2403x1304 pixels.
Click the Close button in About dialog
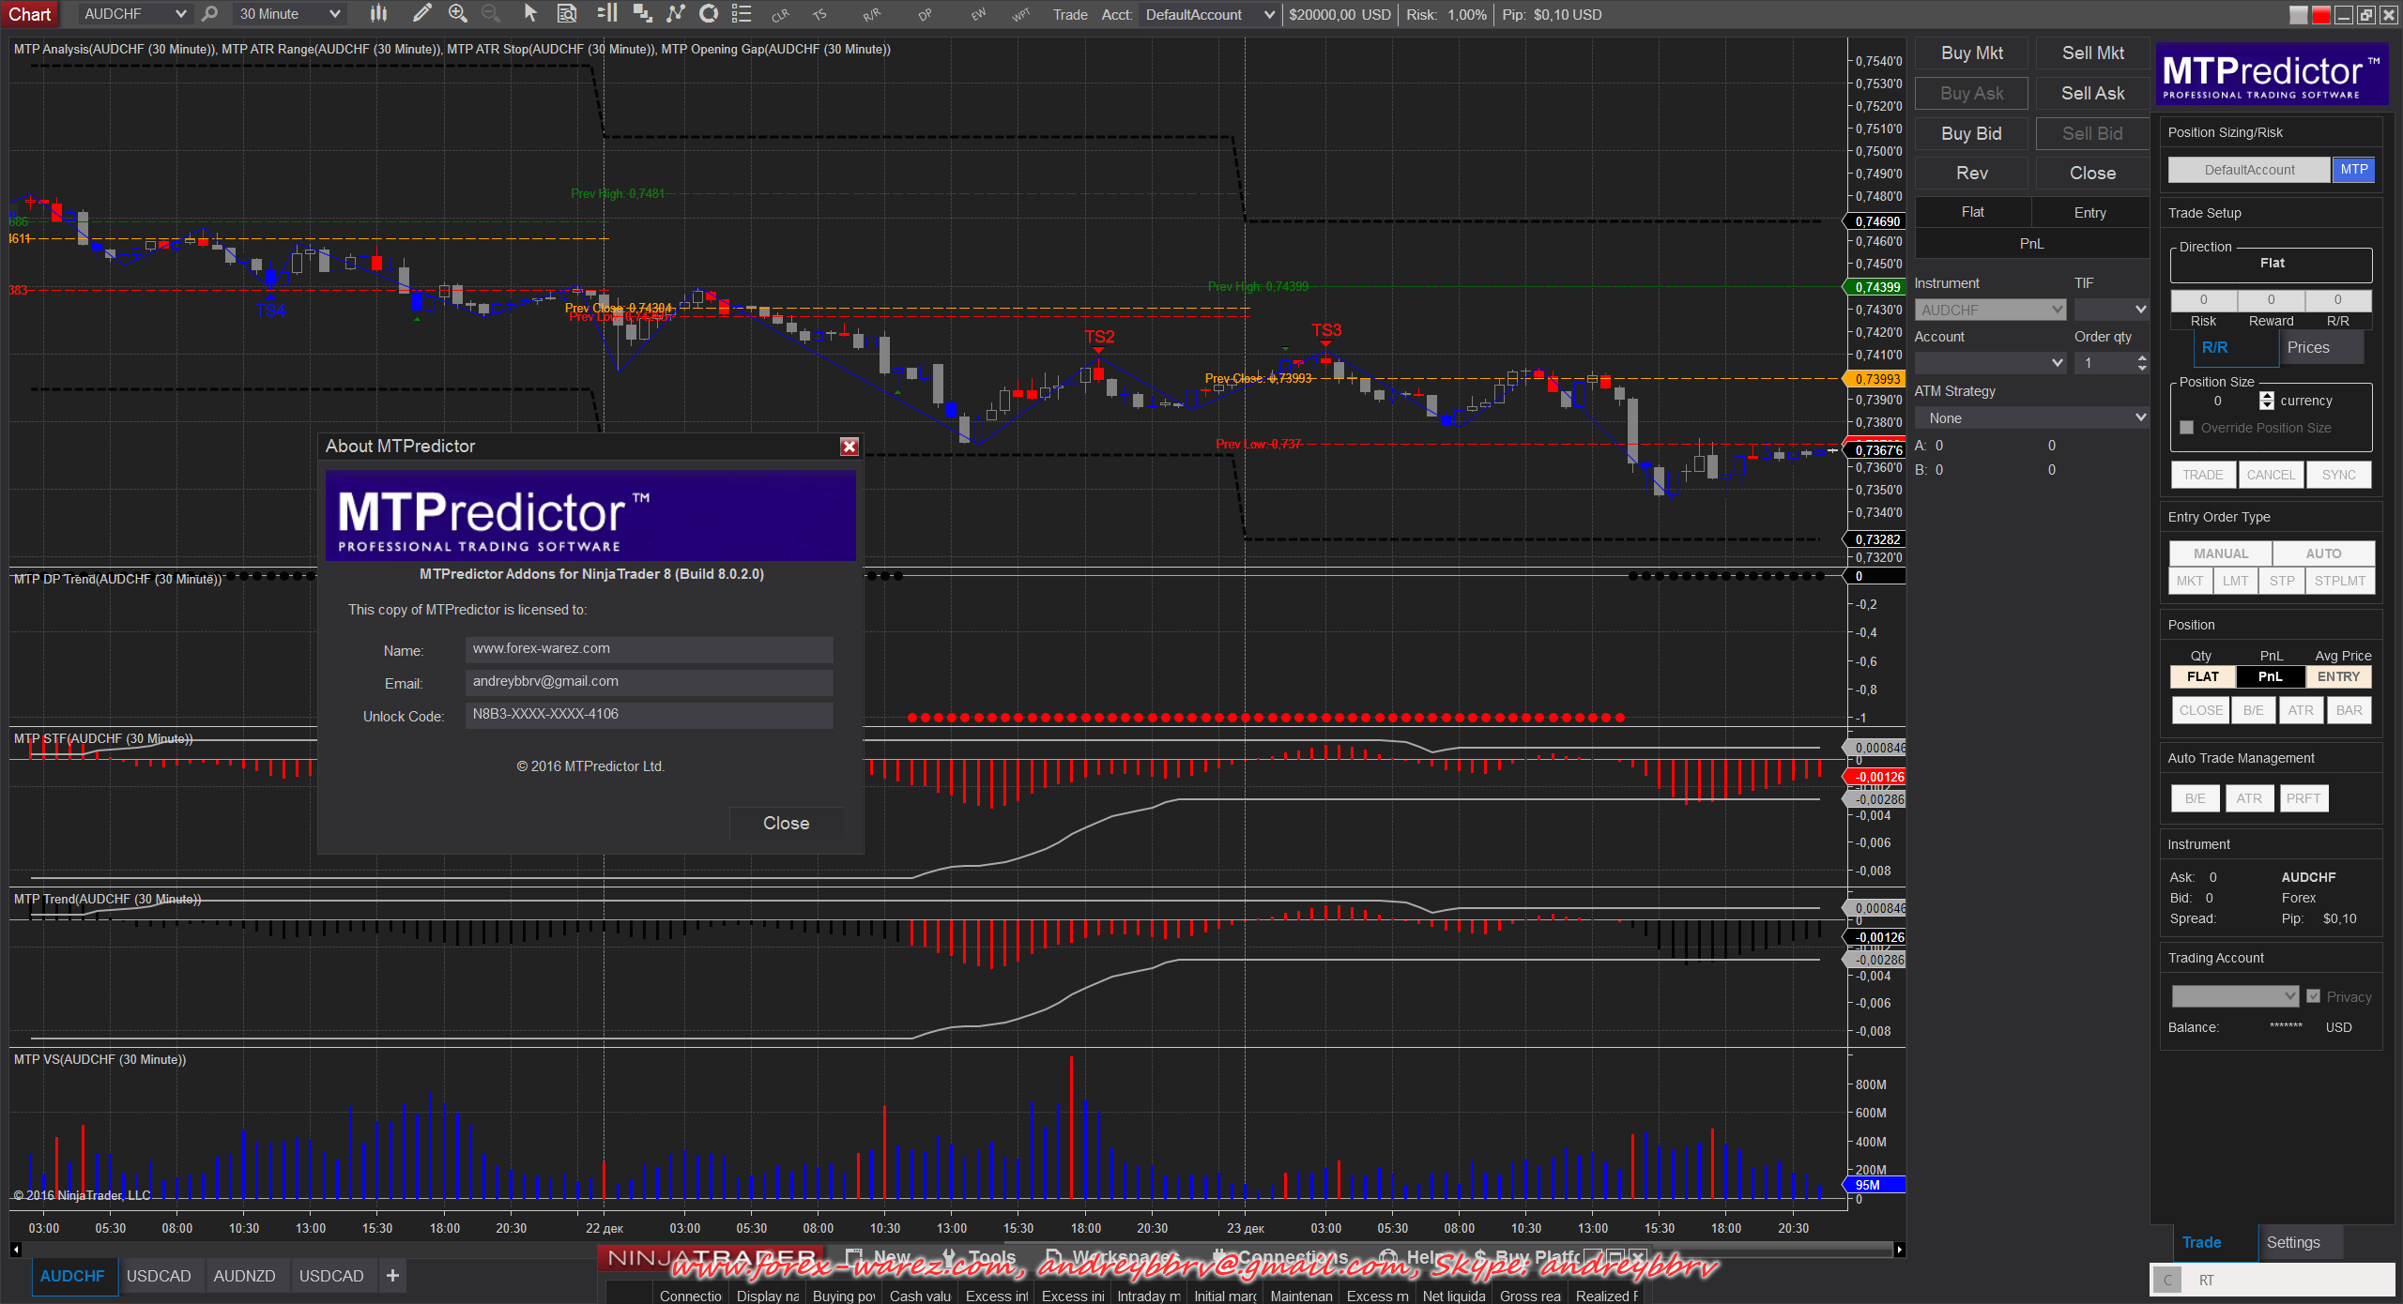786,823
